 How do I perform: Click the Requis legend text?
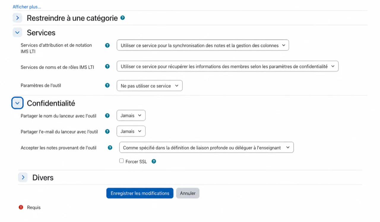pyautogui.click(x=34, y=207)
